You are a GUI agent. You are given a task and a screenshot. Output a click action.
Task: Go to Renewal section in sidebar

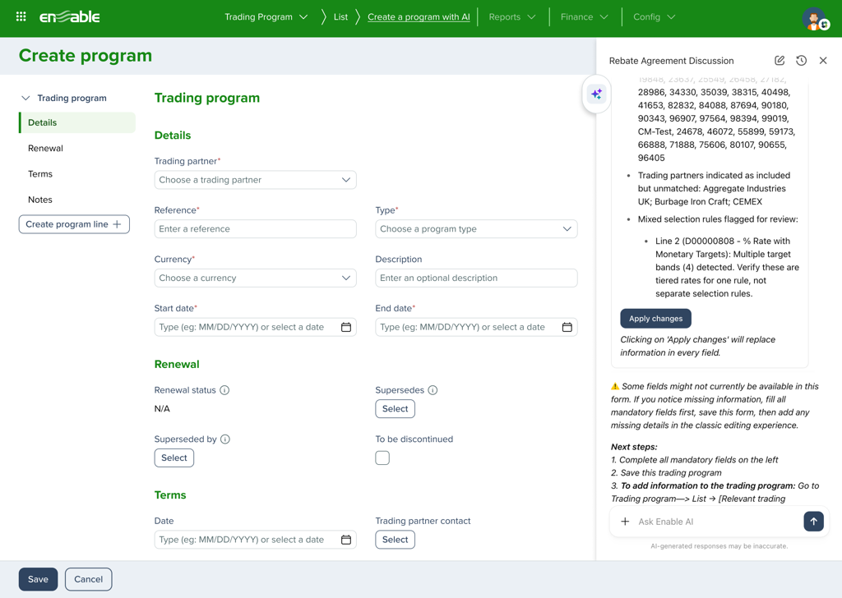(x=45, y=149)
